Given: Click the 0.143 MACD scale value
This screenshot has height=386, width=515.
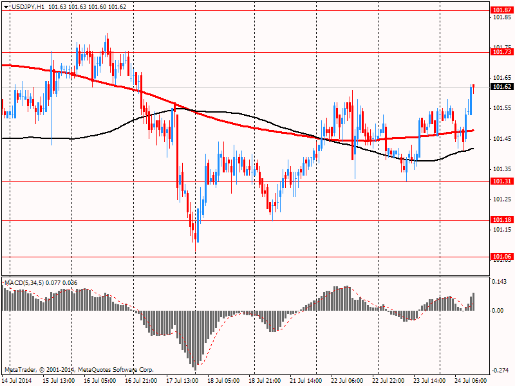Looking at the screenshot, I should [500, 282].
